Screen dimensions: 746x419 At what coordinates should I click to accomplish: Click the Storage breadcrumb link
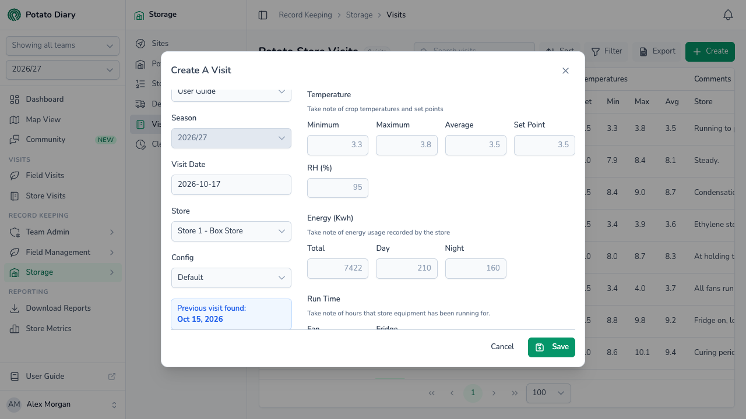pos(359,15)
